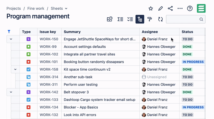Open issue key WORK-134
Screen dimensions: 214x119
pyautogui.click(x=49, y=107)
